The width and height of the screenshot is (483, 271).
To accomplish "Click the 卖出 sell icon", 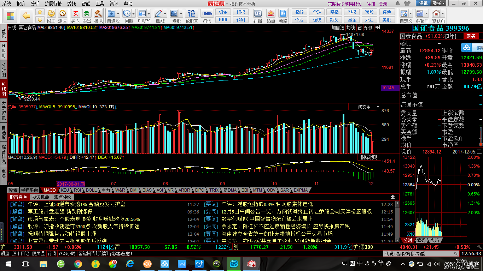I will click(x=87, y=13).
